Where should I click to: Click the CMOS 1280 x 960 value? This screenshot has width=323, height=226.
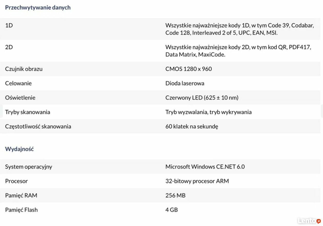pos(188,69)
